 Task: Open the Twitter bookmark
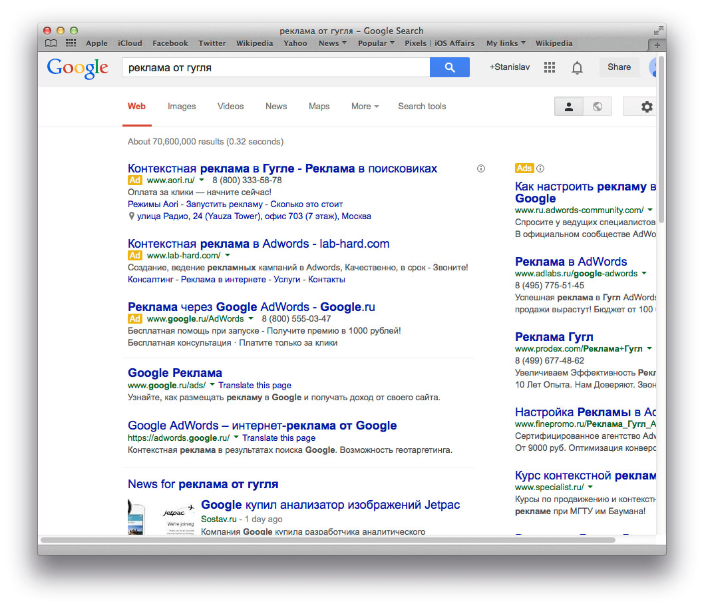(x=212, y=43)
